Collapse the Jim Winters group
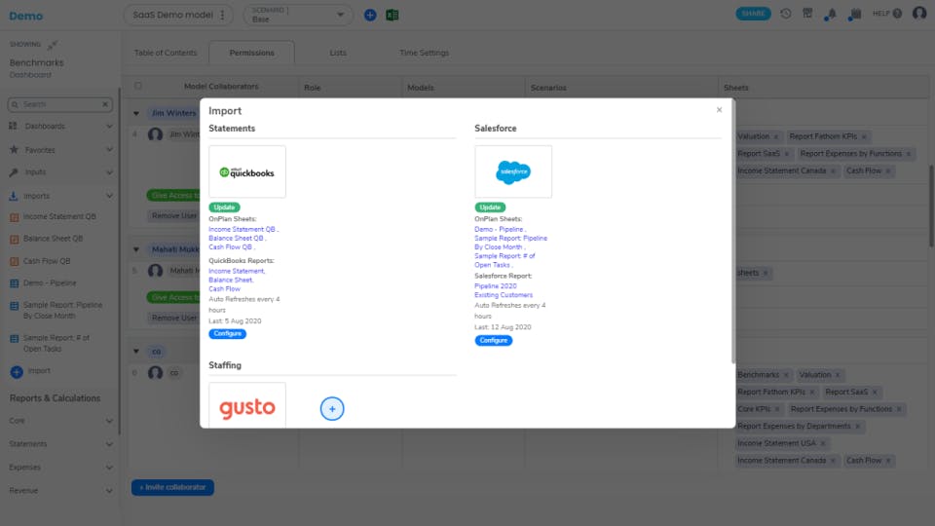Viewport: 935px width, 526px height. pyautogui.click(x=136, y=113)
